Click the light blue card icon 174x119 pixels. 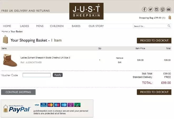click(x=64, y=105)
